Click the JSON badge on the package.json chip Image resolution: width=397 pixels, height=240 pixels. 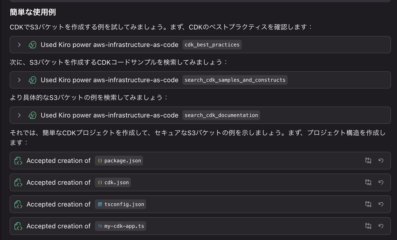pyautogui.click(x=100, y=161)
